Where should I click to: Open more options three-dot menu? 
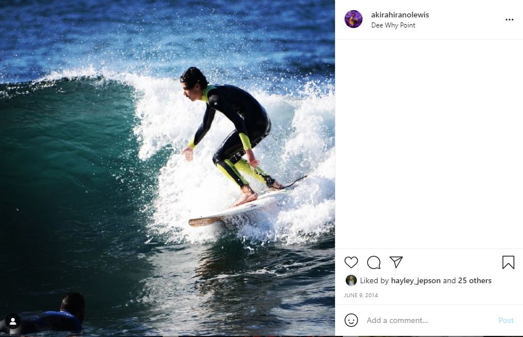(x=510, y=20)
